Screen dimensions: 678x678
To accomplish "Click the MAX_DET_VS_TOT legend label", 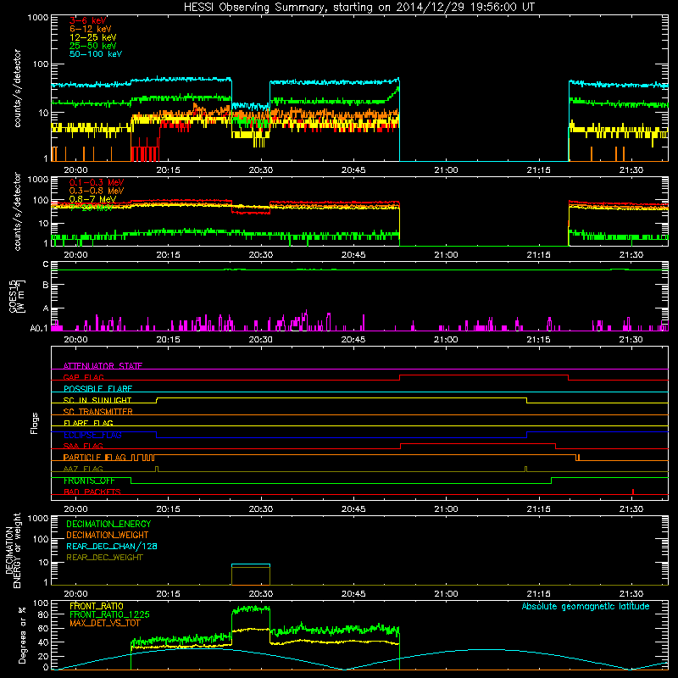I will tap(104, 623).
